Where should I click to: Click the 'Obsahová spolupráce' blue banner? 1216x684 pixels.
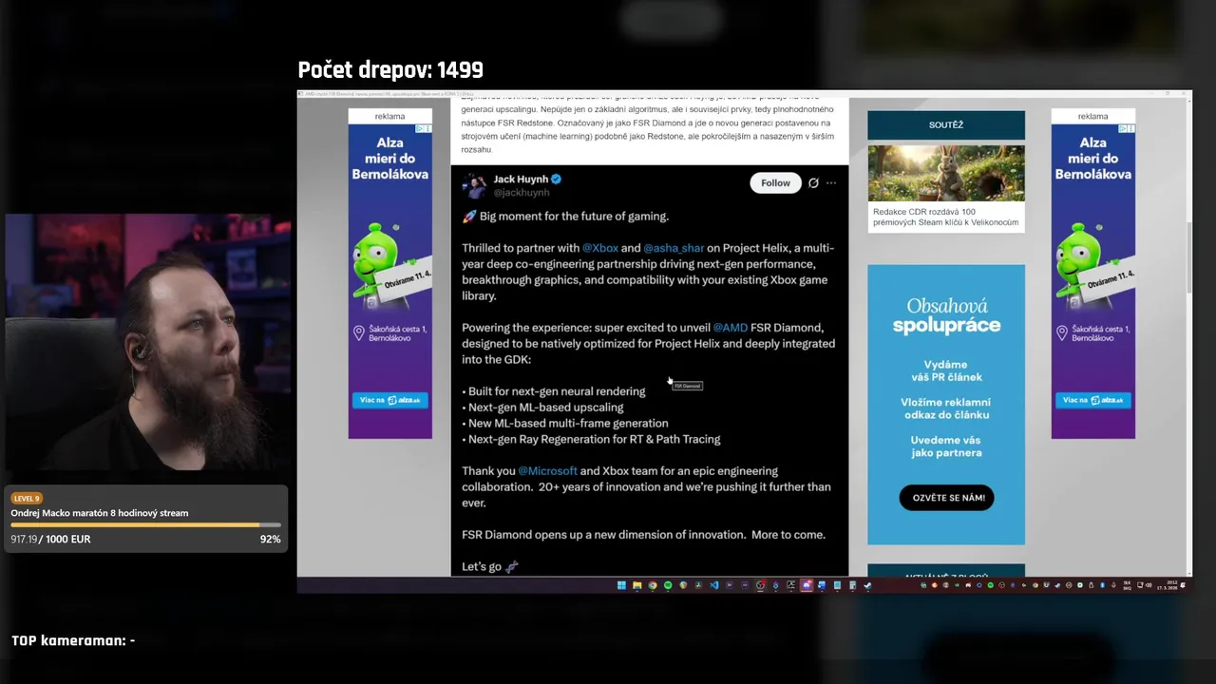click(946, 405)
